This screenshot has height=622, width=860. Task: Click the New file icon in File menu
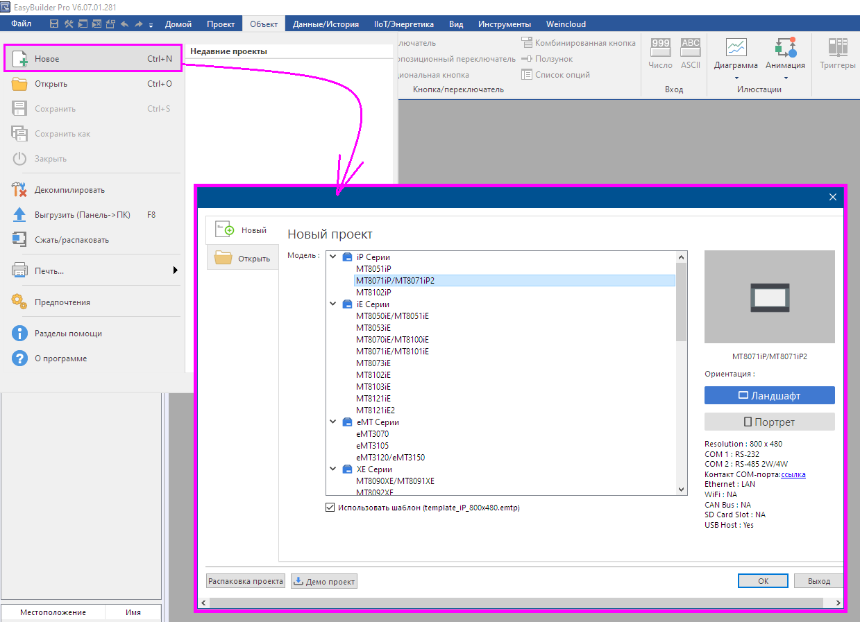(21, 59)
